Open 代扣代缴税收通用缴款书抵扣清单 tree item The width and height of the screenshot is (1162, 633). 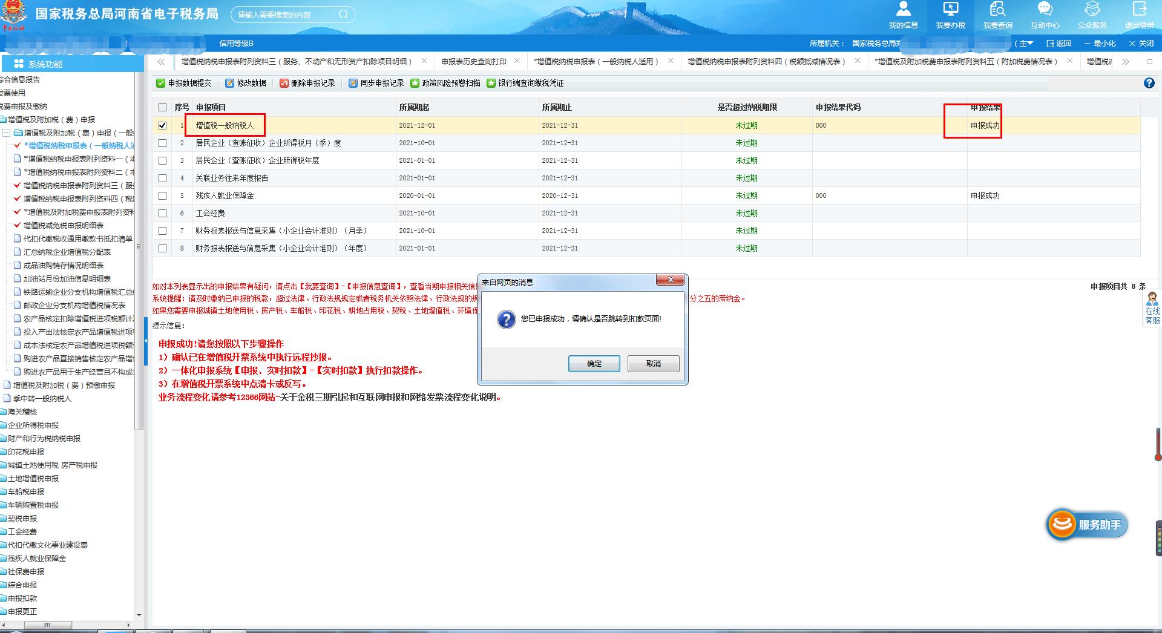click(x=77, y=239)
